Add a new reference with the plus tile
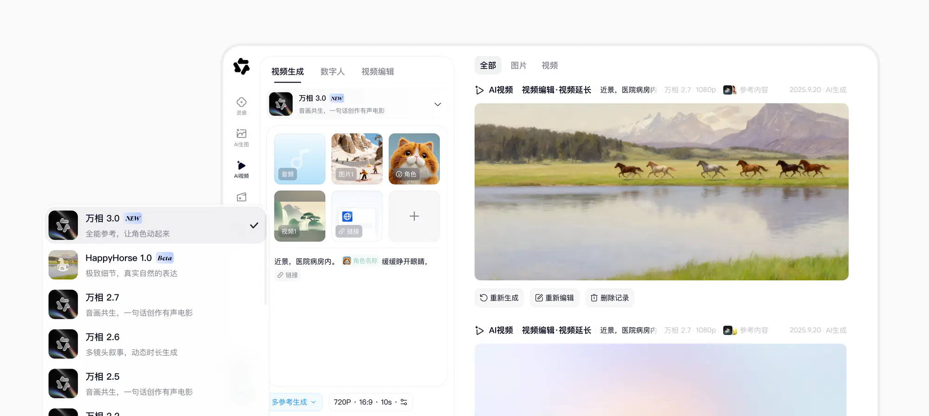929x416 pixels. point(414,216)
